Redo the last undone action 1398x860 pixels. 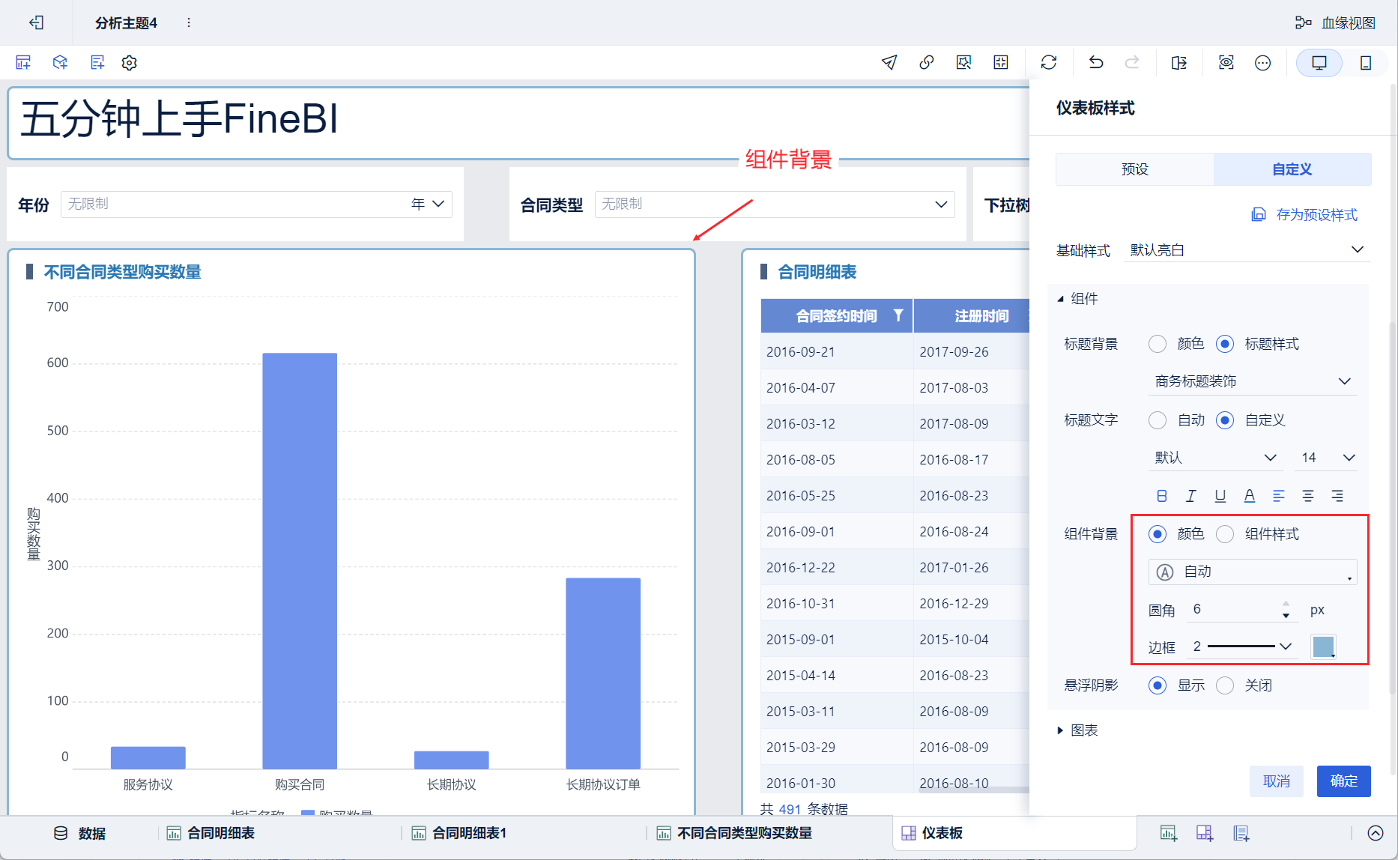click(1132, 62)
